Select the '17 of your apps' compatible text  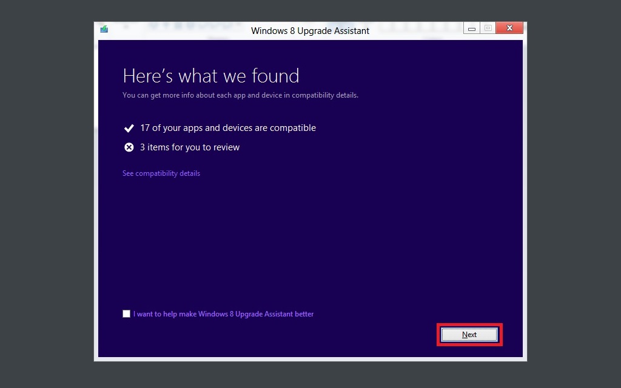(228, 128)
